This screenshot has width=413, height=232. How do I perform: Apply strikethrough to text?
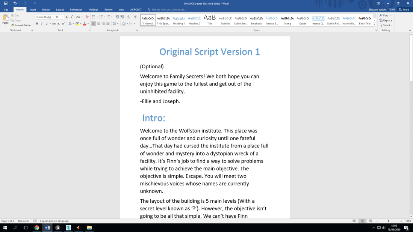click(x=54, y=23)
